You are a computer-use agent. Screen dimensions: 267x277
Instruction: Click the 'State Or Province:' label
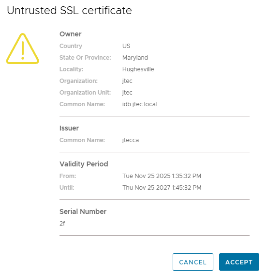[85, 58]
